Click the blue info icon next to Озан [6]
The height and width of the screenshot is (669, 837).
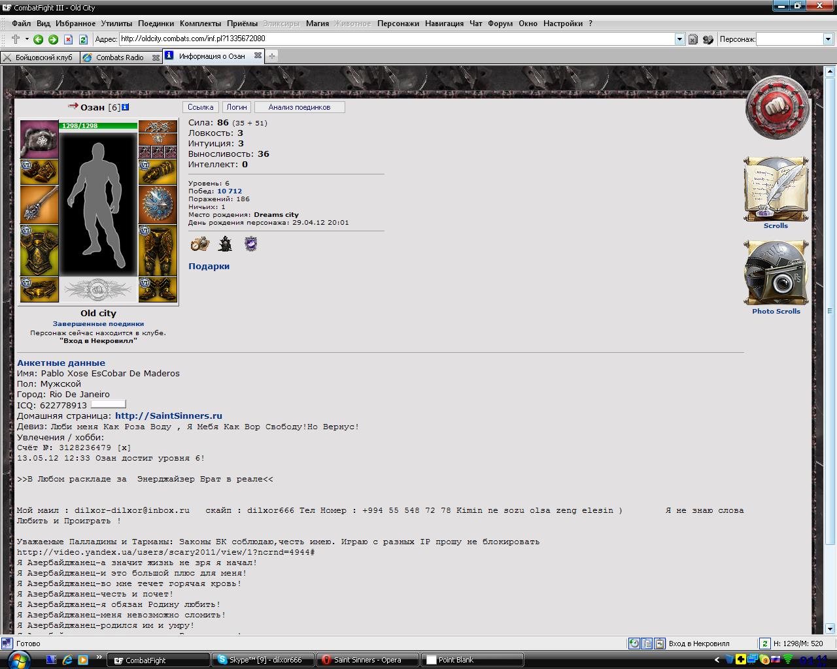[126, 107]
